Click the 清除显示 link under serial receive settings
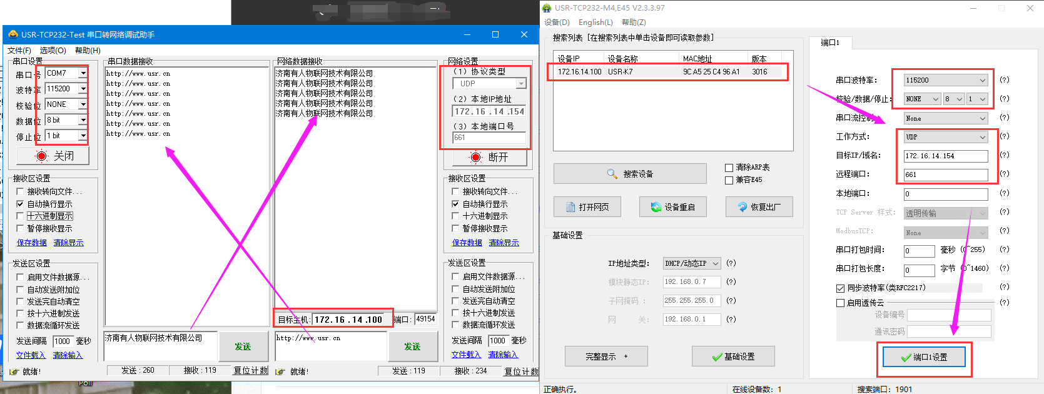This screenshot has width=1044, height=394. coord(68,243)
